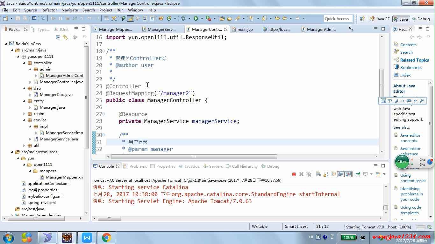Show hidden editor tabs chevron list
Screen dimensions: 435x244
click(351, 29)
